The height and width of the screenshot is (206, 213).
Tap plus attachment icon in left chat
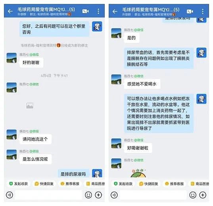click(98, 195)
